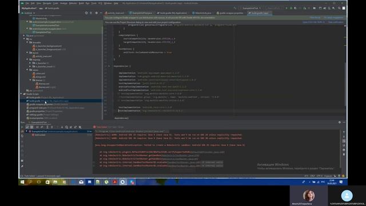Screen dimensions: 366x206
Task: Open the File menu
Action: (27, 3)
